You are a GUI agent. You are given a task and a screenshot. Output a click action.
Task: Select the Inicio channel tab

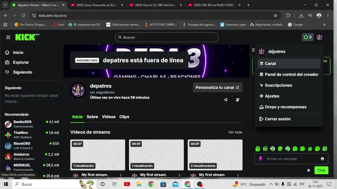click(x=77, y=117)
